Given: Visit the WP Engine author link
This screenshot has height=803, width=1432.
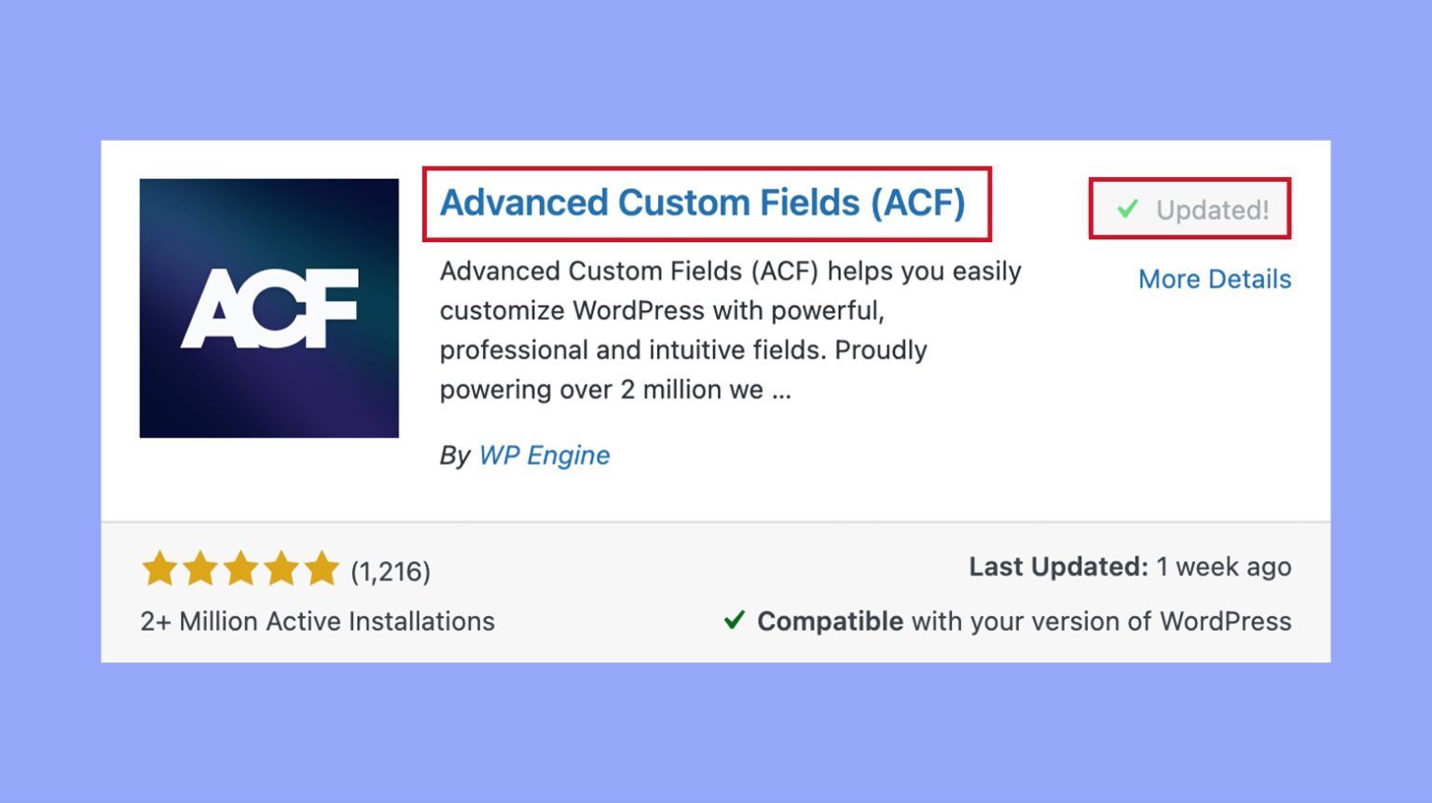Looking at the screenshot, I should click(544, 455).
